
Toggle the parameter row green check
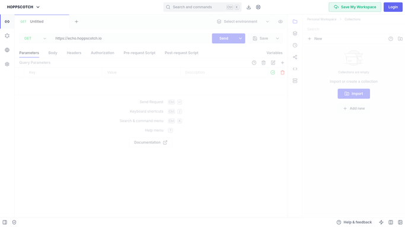point(273,73)
